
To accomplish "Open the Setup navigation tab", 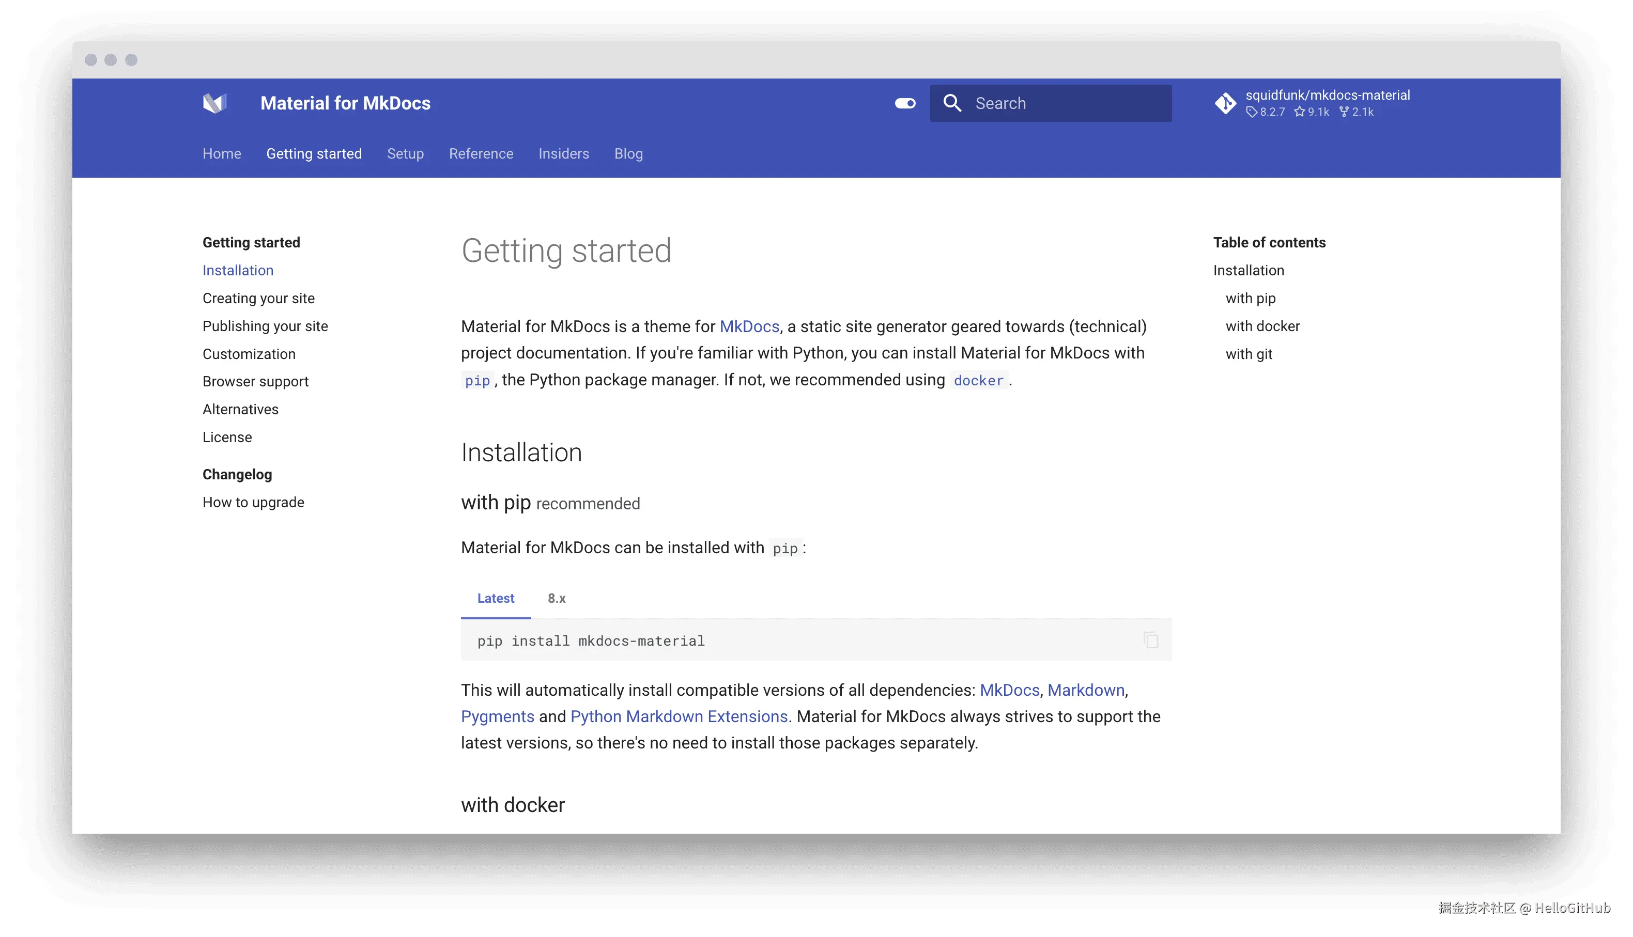I will coord(405,154).
